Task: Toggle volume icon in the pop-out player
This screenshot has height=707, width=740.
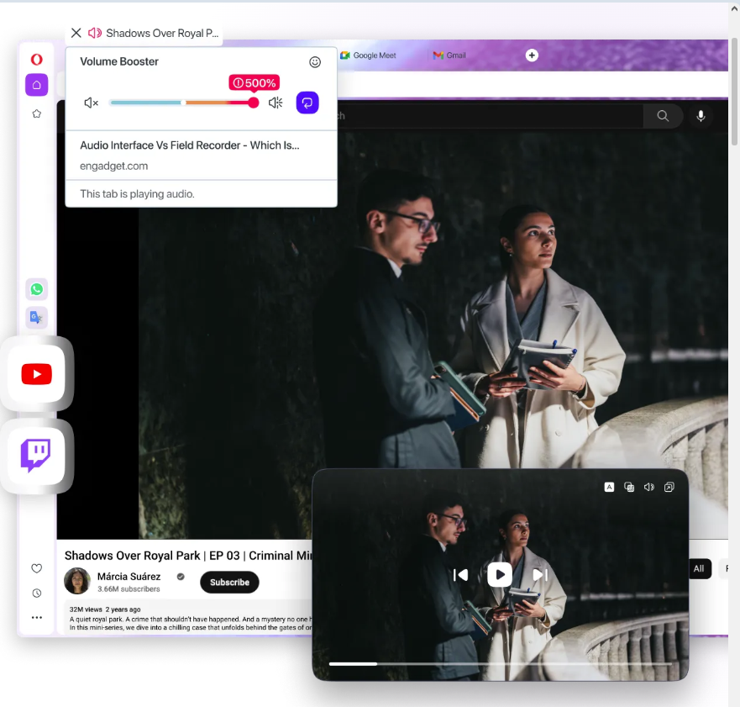Action: (x=649, y=487)
